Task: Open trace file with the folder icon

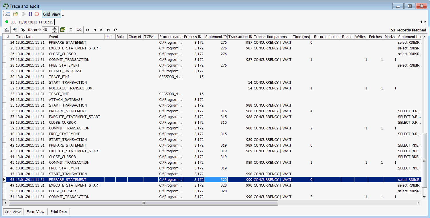Action: pos(16,14)
